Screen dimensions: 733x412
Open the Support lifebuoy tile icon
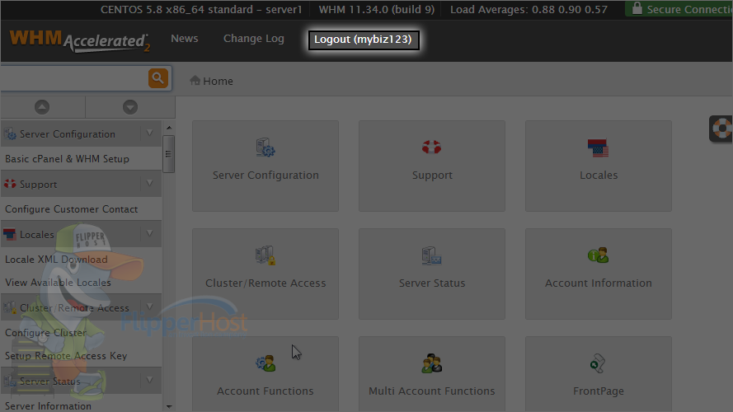tap(431, 147)
